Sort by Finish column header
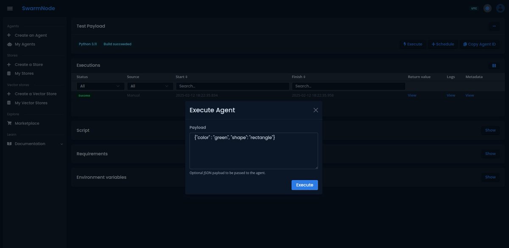Image resolution: width=509 pixels, height=248 pixels. point(298,77)
